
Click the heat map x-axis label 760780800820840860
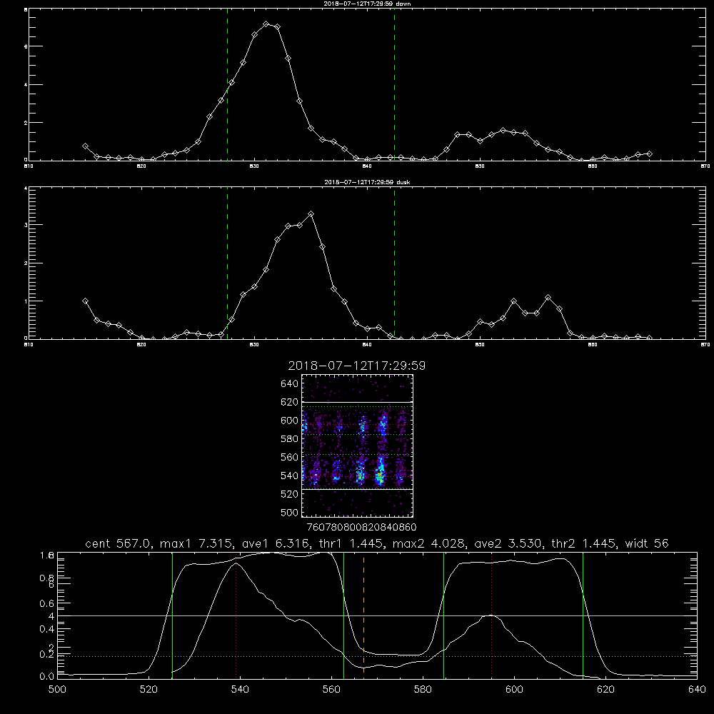(x=362, y=528)
